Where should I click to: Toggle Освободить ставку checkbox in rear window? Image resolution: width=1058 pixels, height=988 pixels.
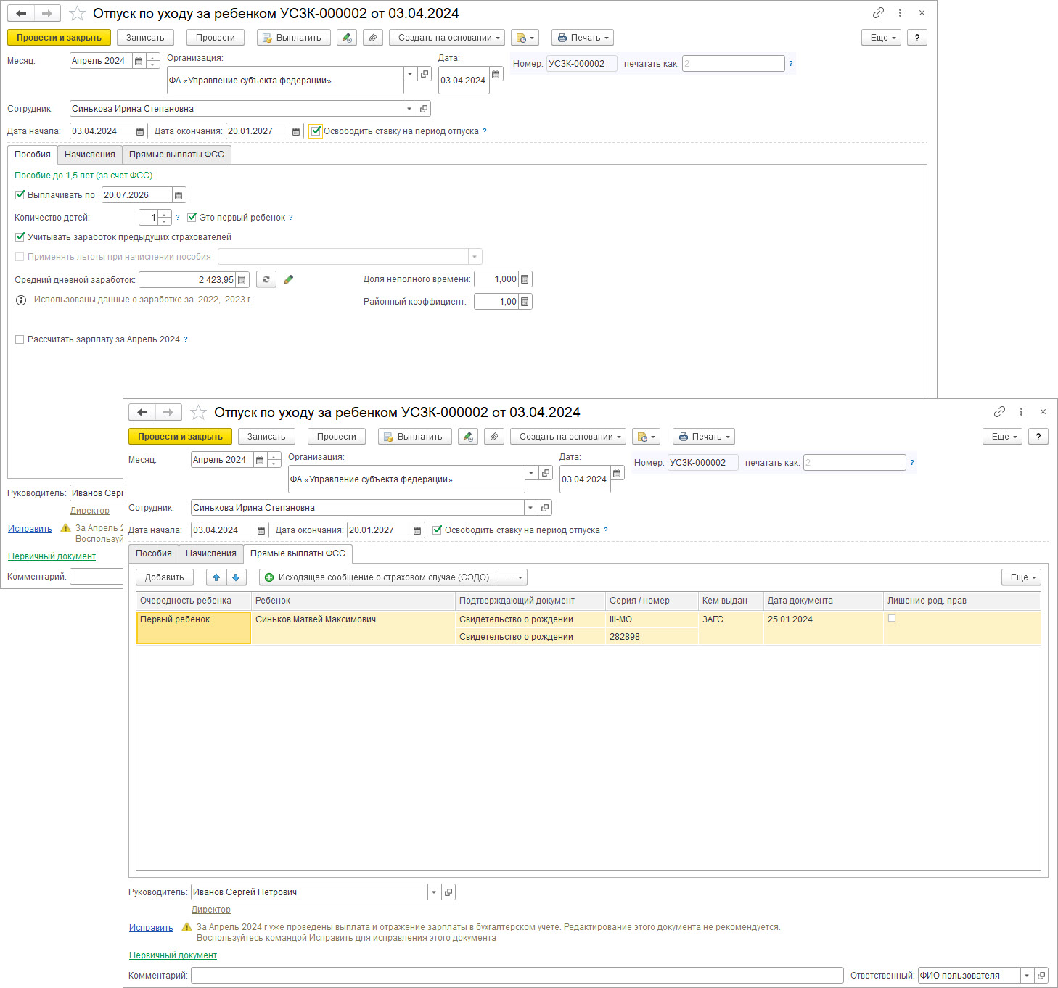[x=316, y=131]
